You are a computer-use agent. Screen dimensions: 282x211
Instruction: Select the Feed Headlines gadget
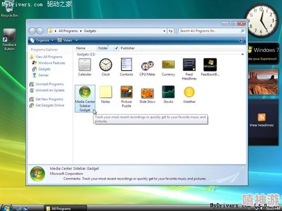tap(189, 69)
